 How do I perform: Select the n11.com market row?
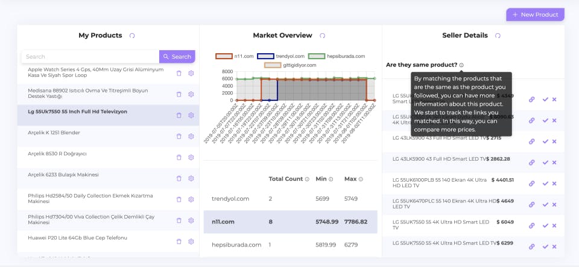pos(290,222)
